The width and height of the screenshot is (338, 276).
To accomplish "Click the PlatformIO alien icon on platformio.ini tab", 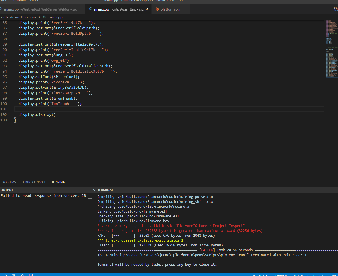I will [x=157, y=9].
